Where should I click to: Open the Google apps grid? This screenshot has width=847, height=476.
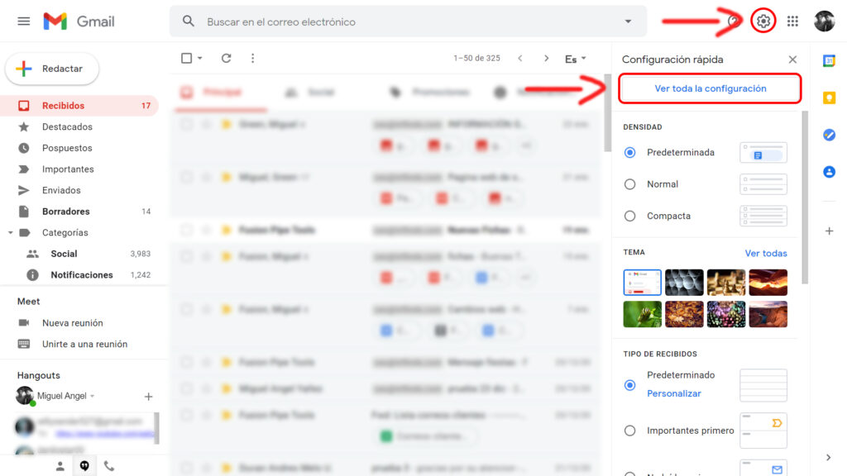coord(792,21)
